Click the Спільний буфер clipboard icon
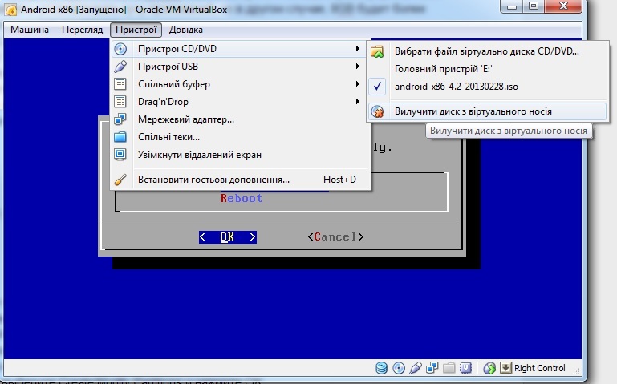 pyautogui.click(x=120, y=84)
